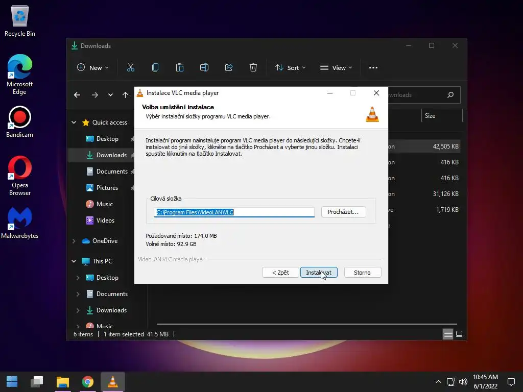Click the search magnifier in Downloads window
The width and height of the screenshot is (523, 392).
tap(450, 95)
